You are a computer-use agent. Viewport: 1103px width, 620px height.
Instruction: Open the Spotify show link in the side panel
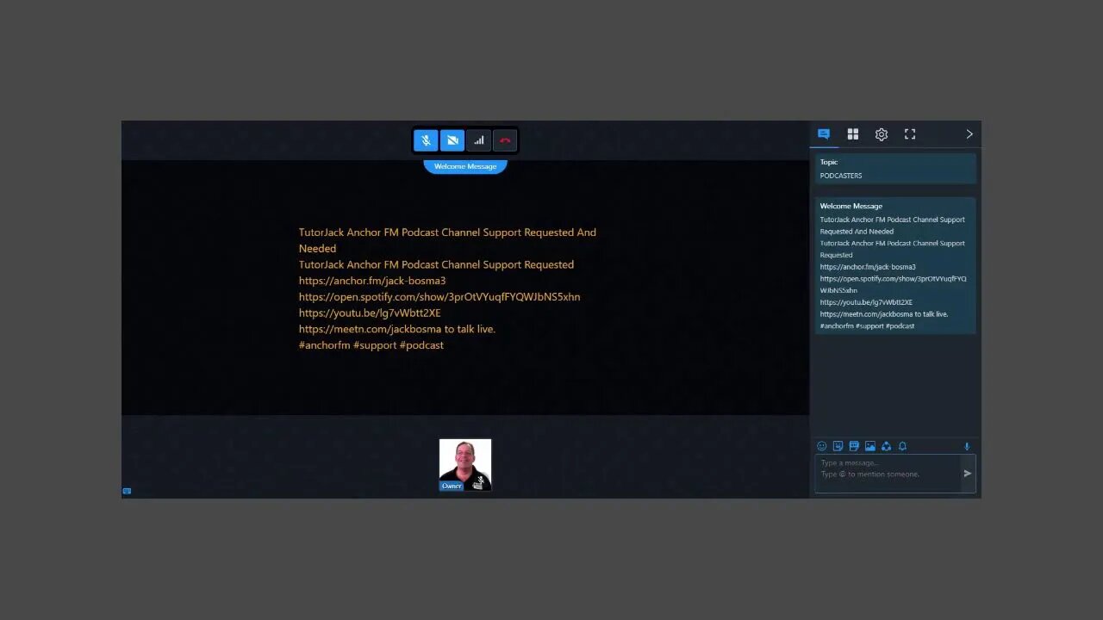point(893,284)
